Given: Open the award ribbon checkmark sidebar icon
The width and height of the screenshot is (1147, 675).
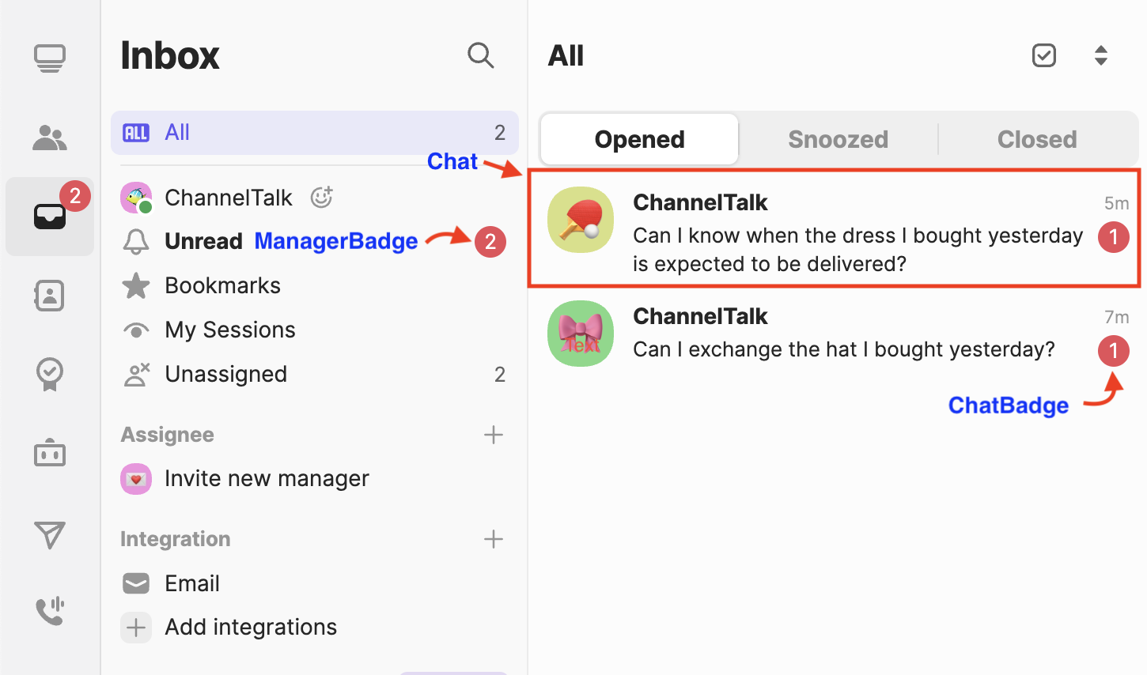Looking at the screenshot, I should (50, 374).
